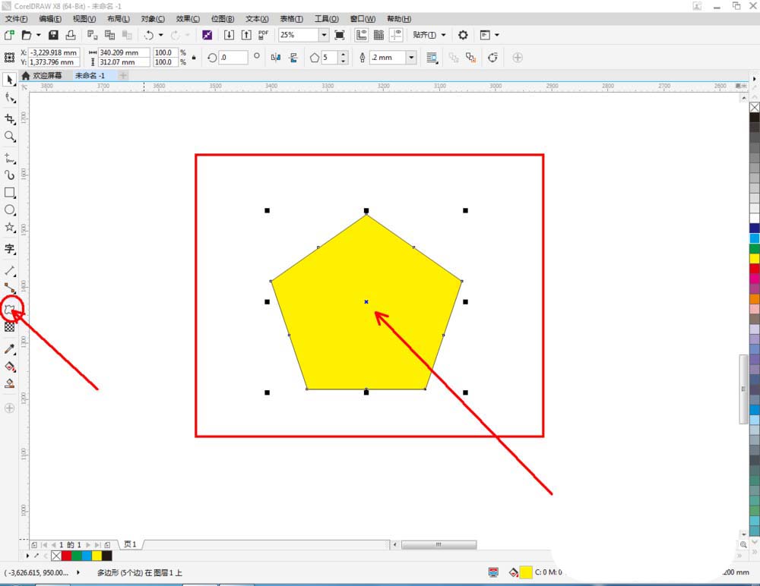Increase polygon sides with the stepper arrow
This screenshot has width=760, height=586.
click(342, 53)
